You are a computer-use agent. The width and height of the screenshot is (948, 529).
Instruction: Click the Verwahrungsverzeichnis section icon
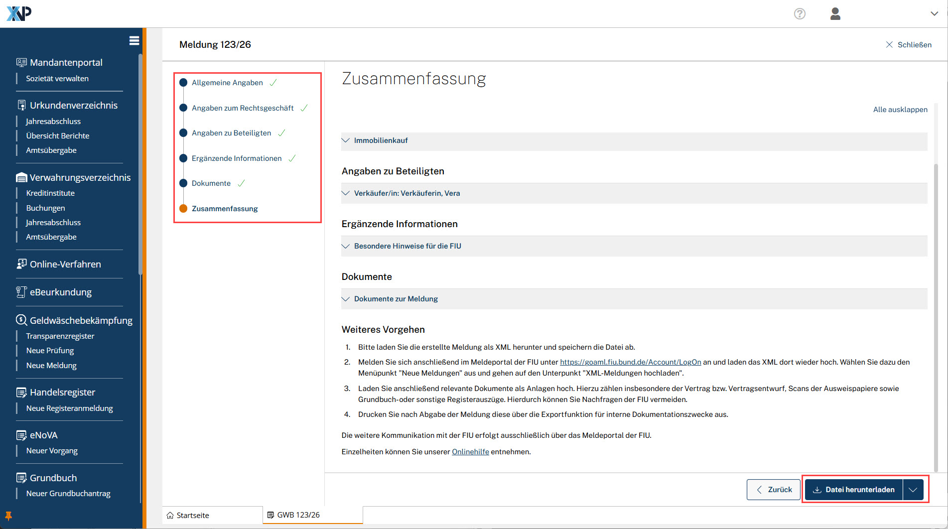pos(21,178)
